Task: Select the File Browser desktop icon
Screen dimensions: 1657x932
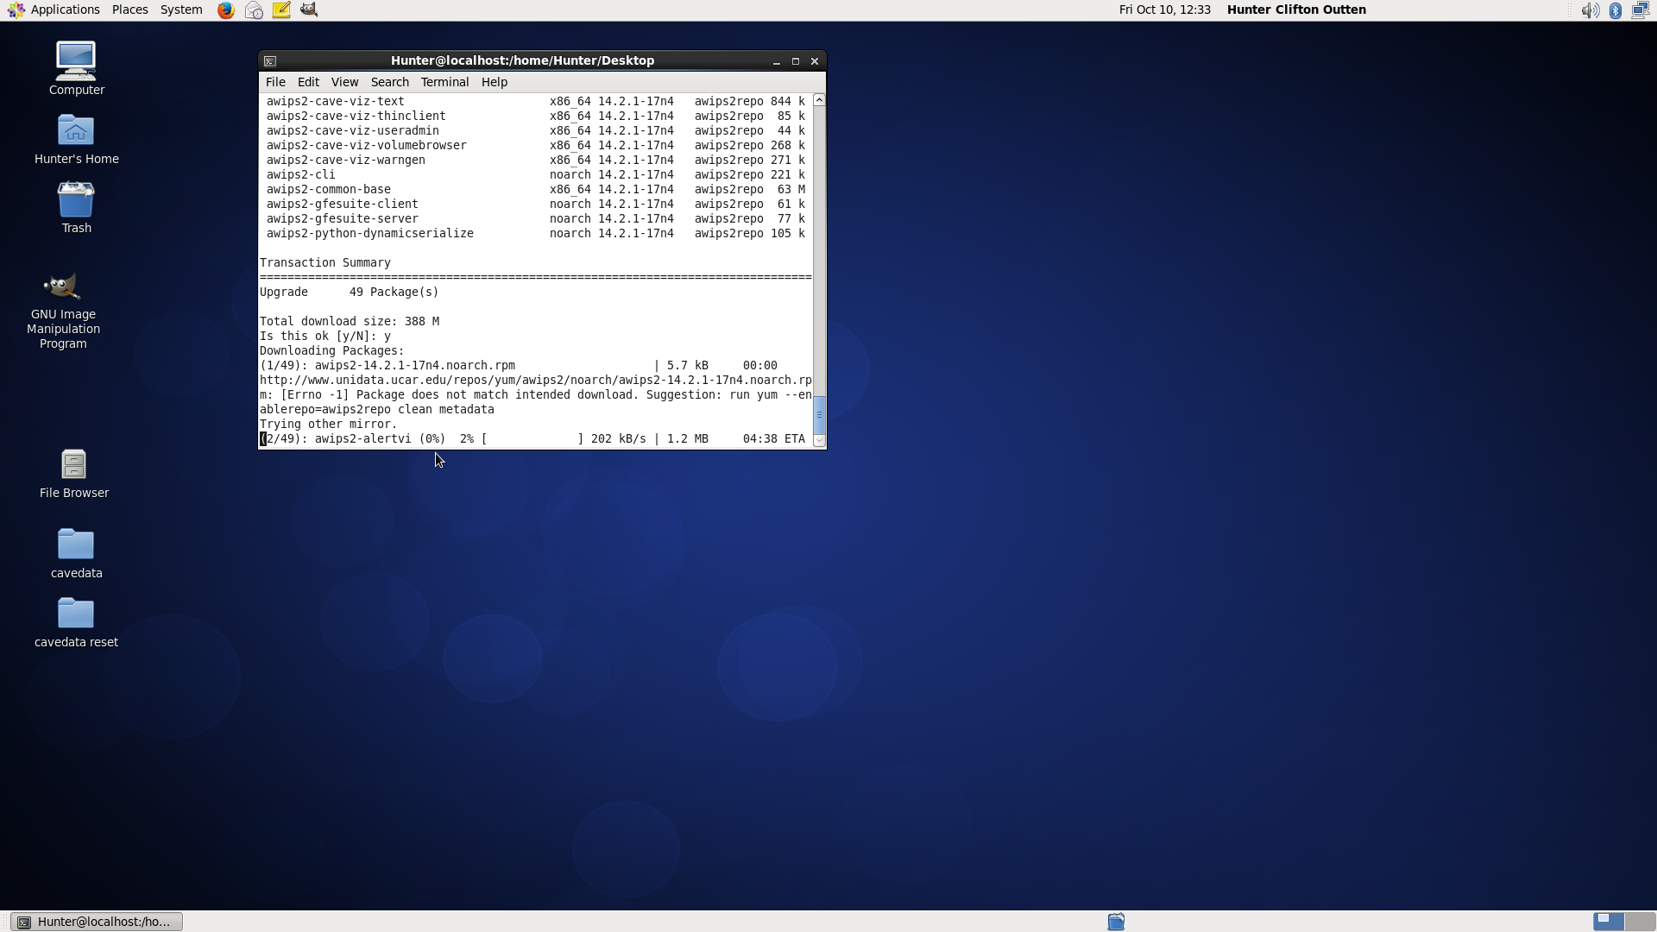Action: (74, 465)
